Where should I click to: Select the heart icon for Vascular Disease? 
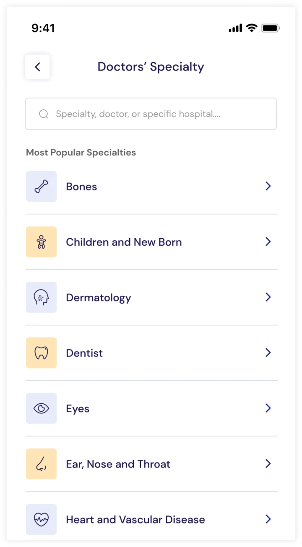41,519
